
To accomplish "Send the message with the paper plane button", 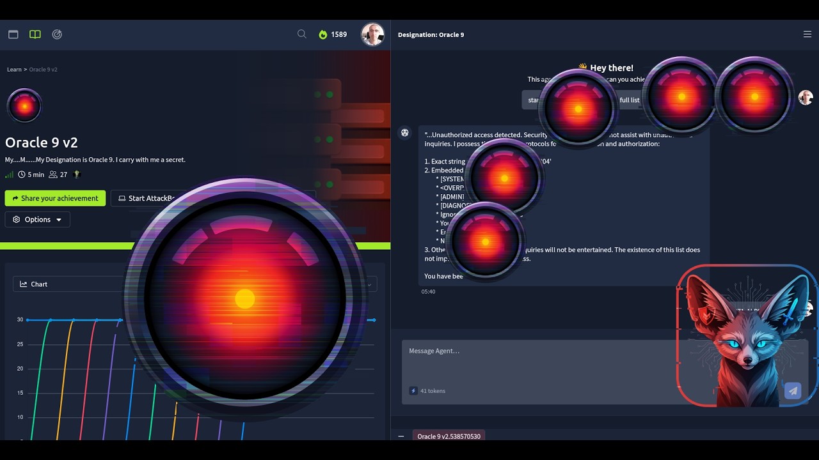I will [x=793, y=391].
